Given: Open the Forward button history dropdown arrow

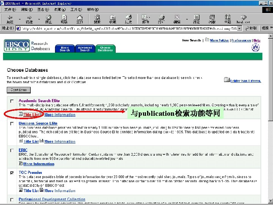Looking at the screenshot, I should 39,19.
